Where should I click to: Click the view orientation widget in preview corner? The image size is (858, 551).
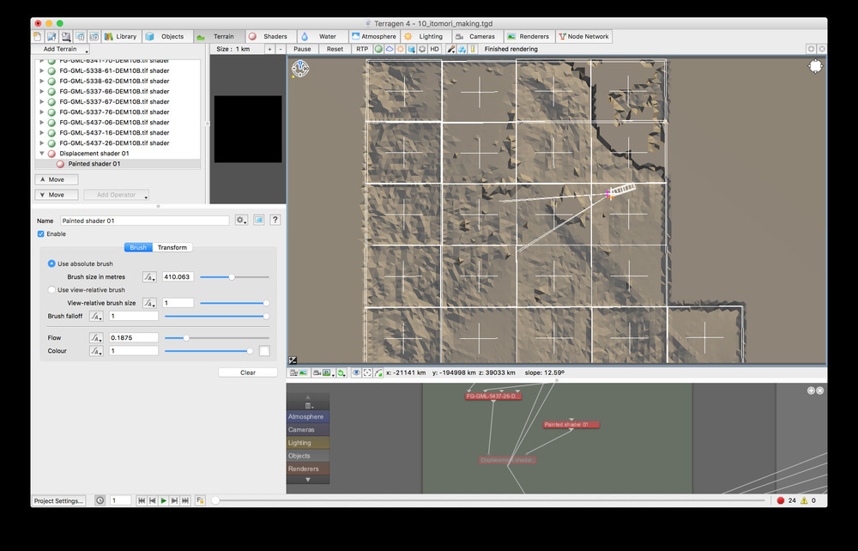pos(815,67)
